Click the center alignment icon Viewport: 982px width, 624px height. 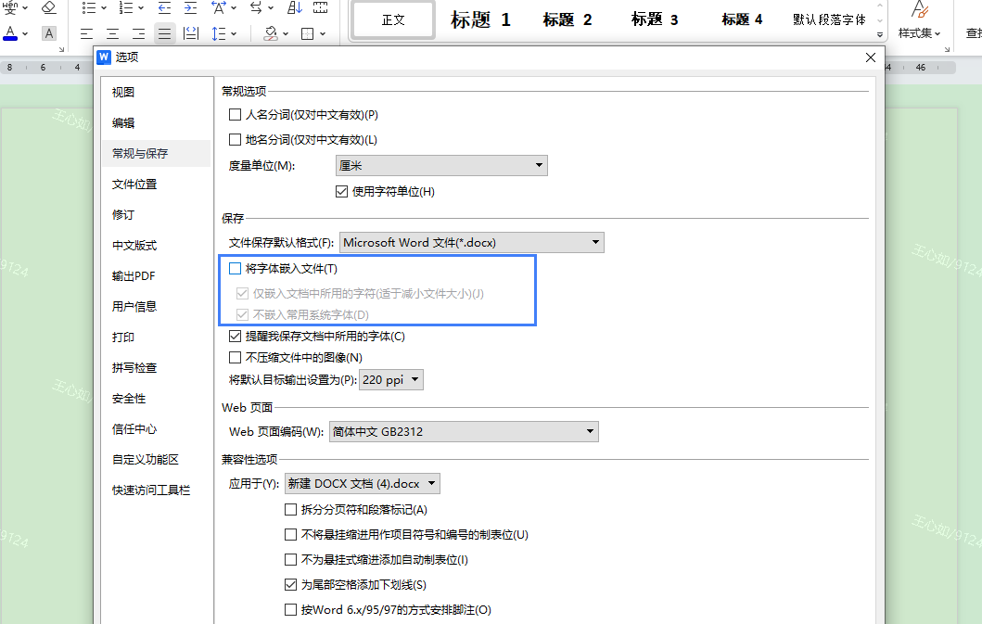pos(112,34)
